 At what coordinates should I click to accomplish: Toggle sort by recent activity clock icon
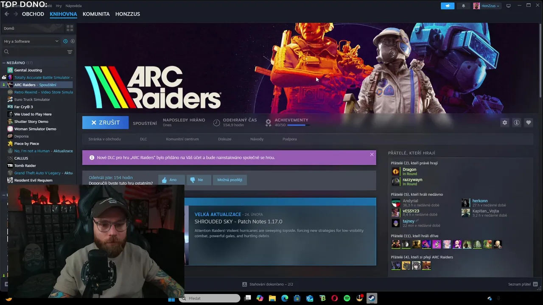point(65,41)
